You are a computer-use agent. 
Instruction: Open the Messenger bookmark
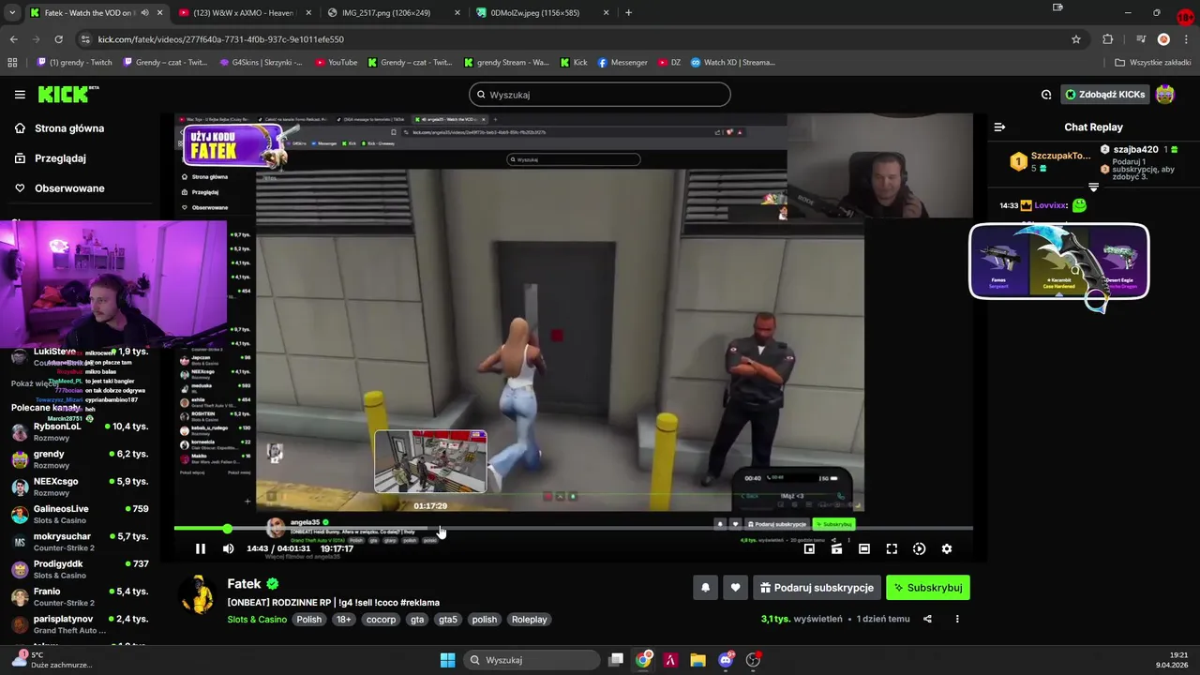tap(622, 63)
